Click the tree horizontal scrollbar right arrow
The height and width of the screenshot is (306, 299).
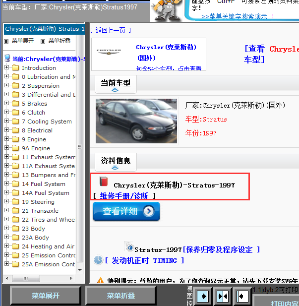coord(71,278)
